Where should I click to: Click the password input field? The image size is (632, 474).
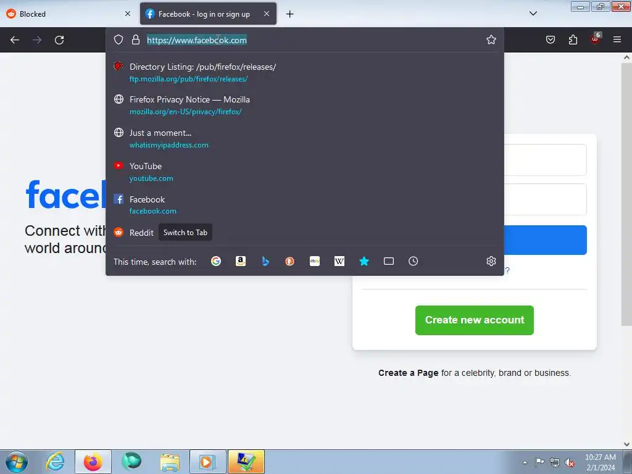(546, 199)
